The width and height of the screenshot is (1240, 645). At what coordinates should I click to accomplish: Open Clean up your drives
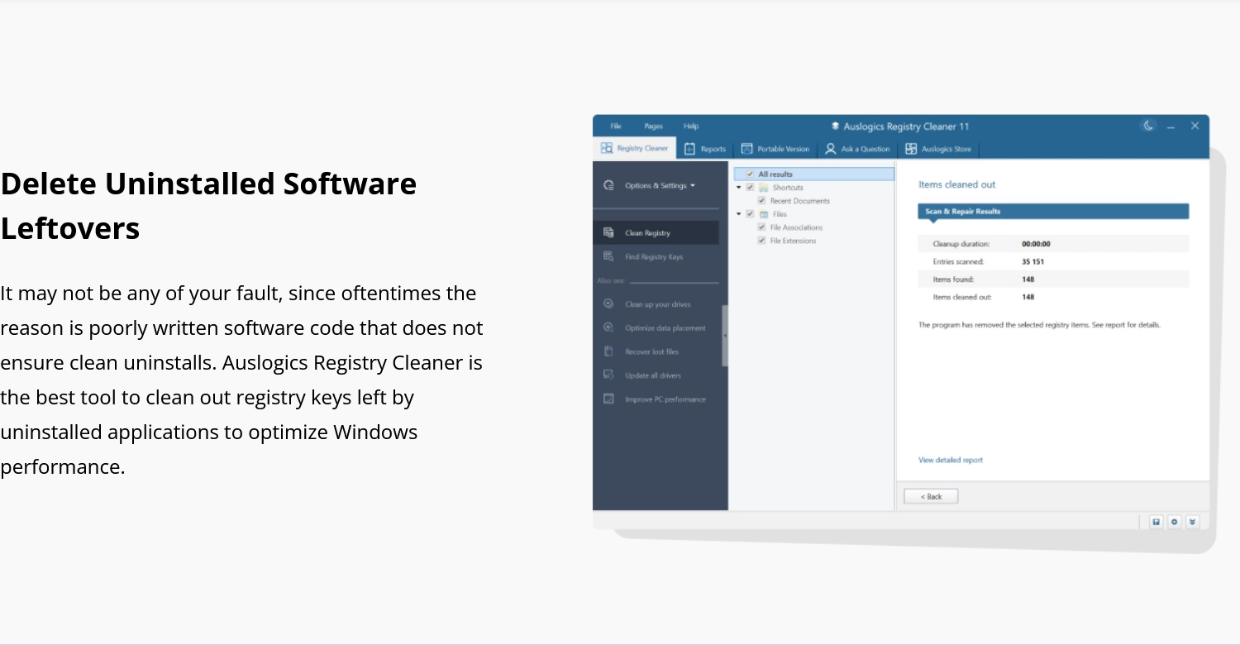point(656,304)
